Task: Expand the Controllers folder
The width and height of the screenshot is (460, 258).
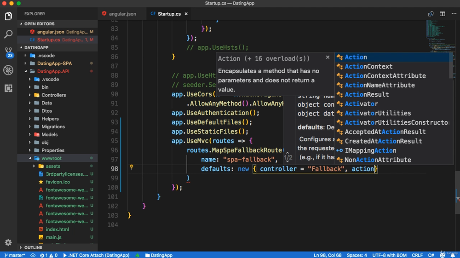Action: (53, 95)
